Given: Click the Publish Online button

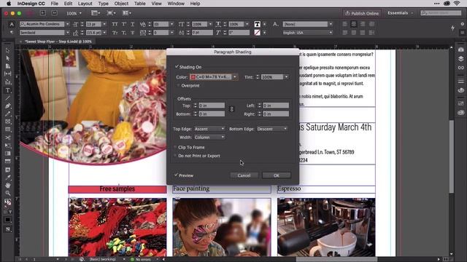Looking at the screenshot, I should click(362, 13).
